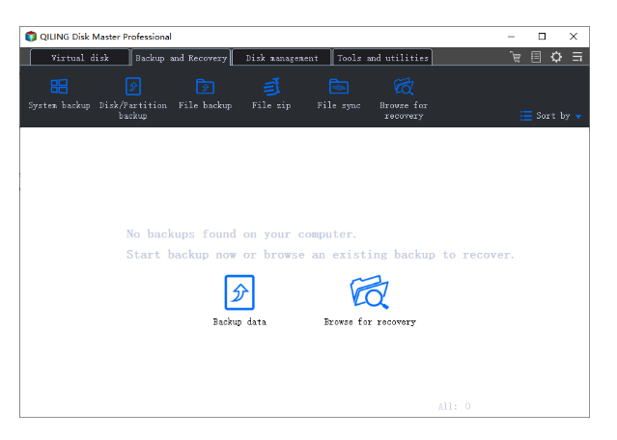Open the hamburger menu icon
This screenshot has height=440, width=617.
(577, 57)
